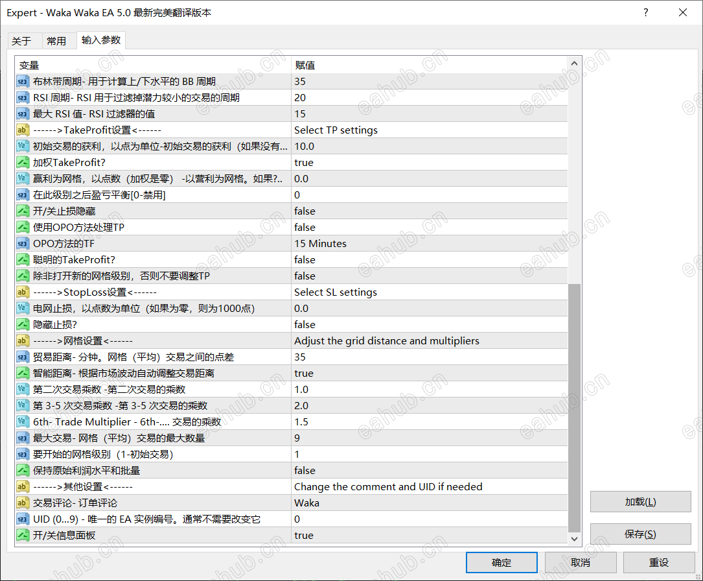Click the 变量 column header
Viewport: 703px width, 581px height.
pyautogui.click(x=153, y=65)
